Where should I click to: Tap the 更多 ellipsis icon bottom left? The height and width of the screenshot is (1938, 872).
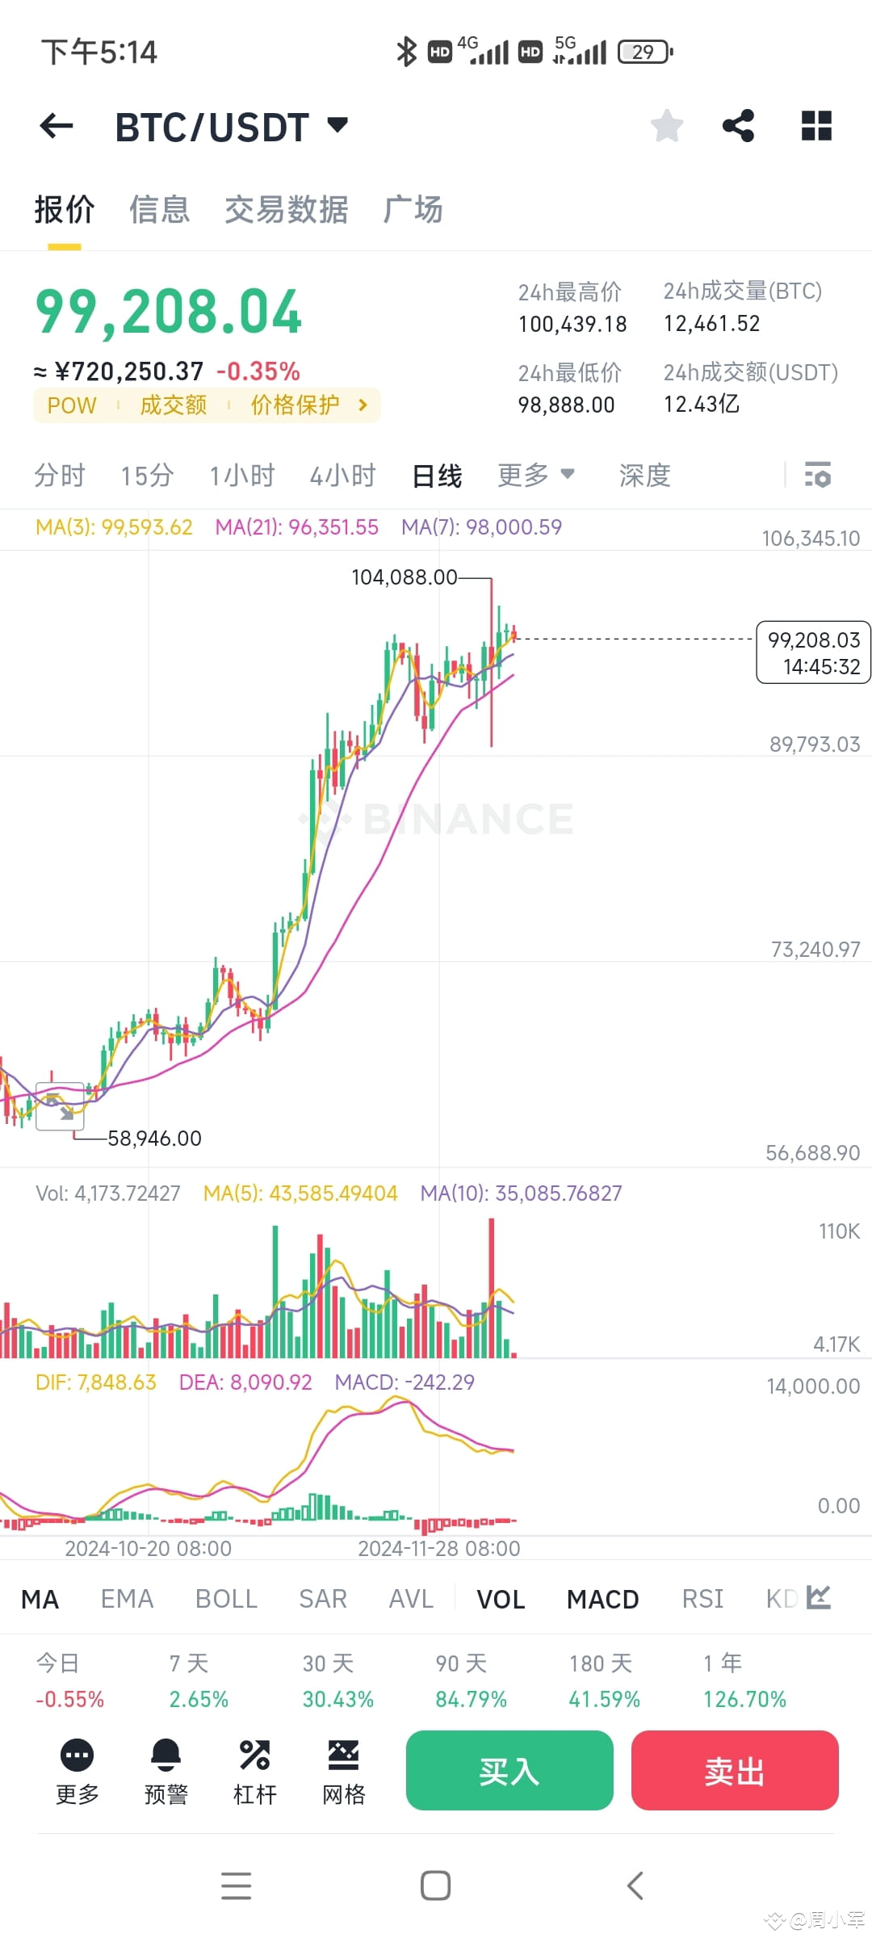coord(77,1771)
